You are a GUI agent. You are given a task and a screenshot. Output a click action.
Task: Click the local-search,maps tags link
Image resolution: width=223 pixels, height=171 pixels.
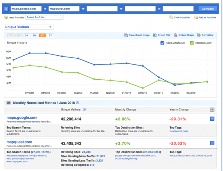(x=179, y=131)
